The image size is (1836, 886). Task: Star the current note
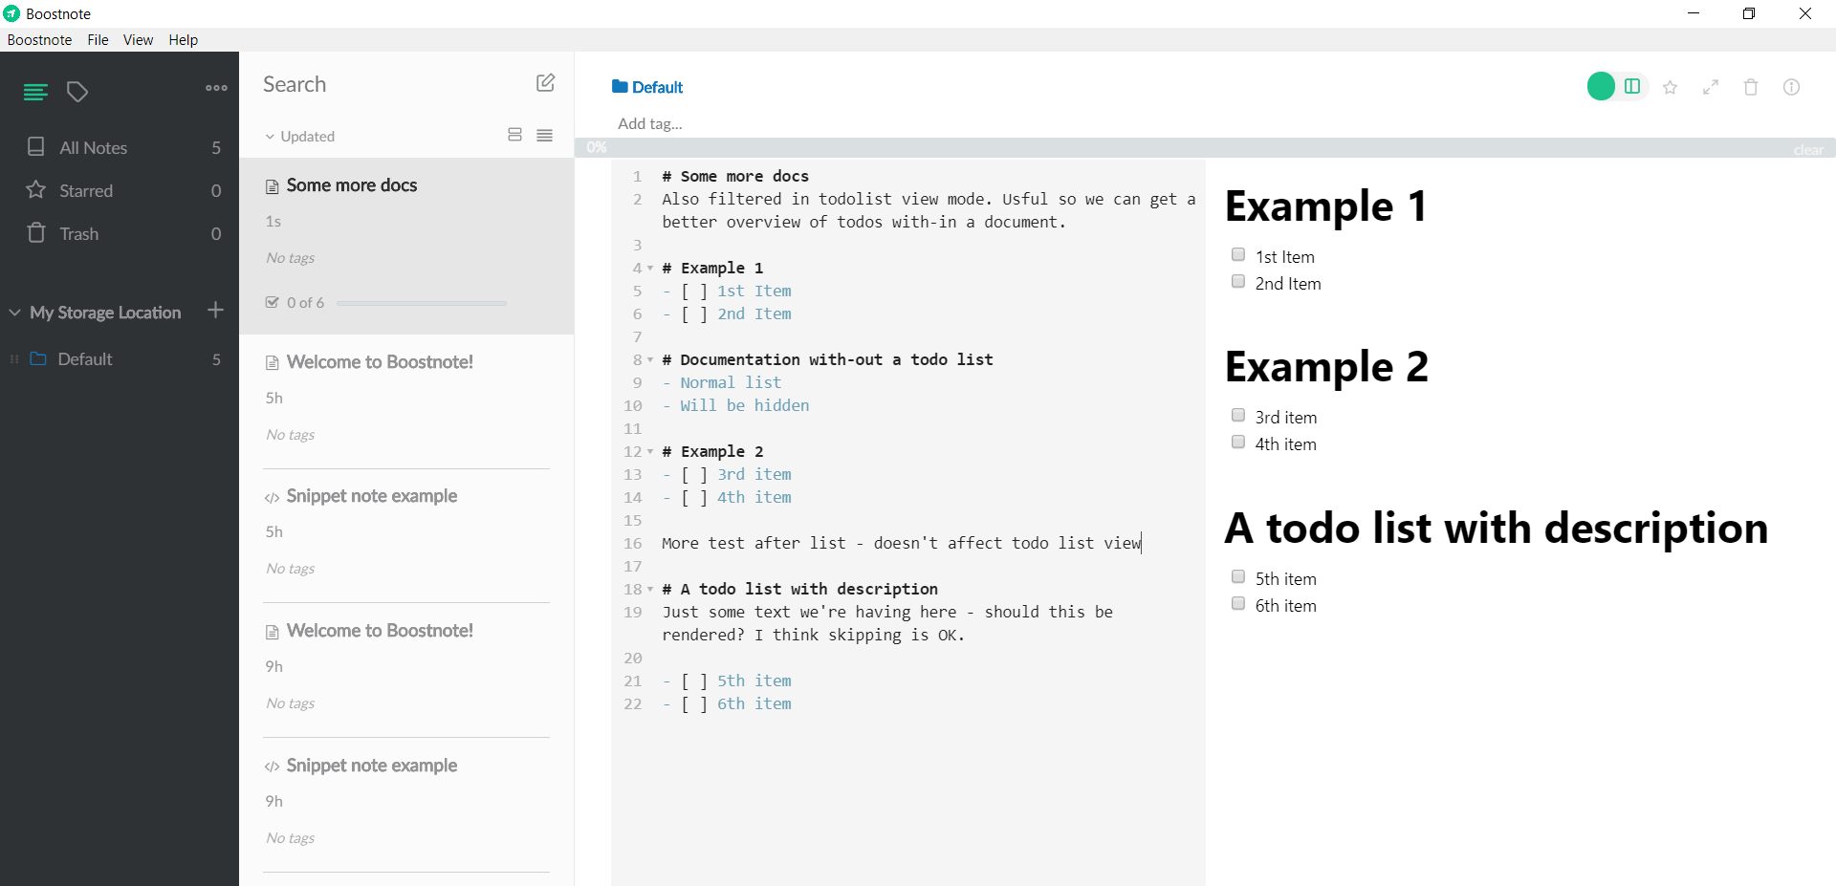1670,87
